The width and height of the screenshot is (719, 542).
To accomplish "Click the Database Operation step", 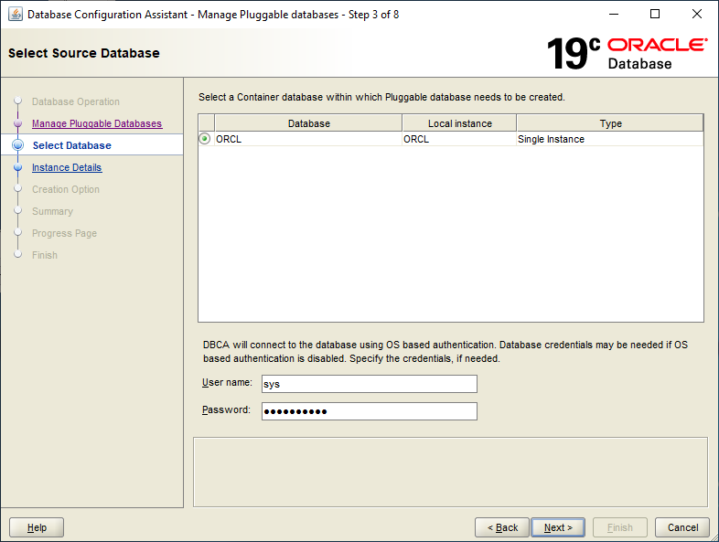I will [76, 101].
